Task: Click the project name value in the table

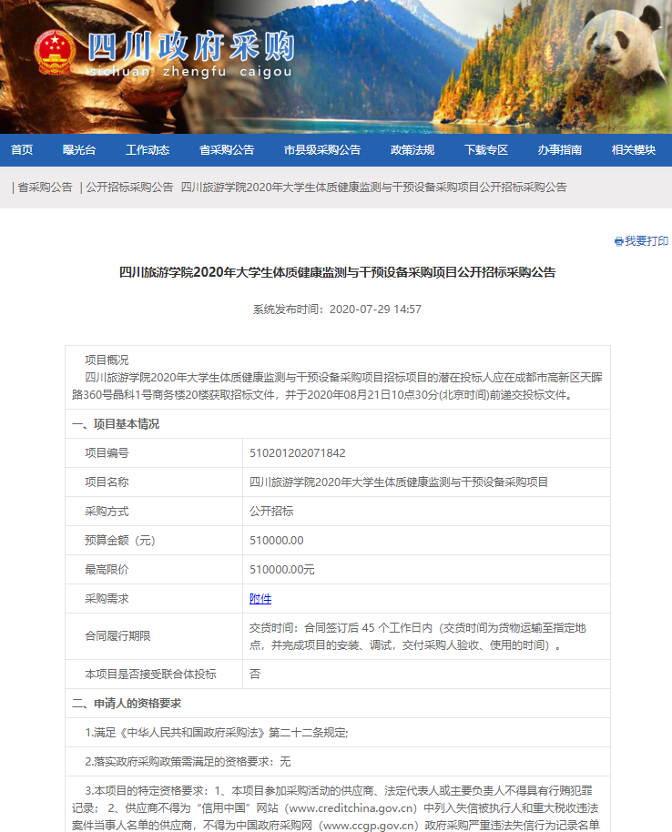Action: (x=399, y=482)
